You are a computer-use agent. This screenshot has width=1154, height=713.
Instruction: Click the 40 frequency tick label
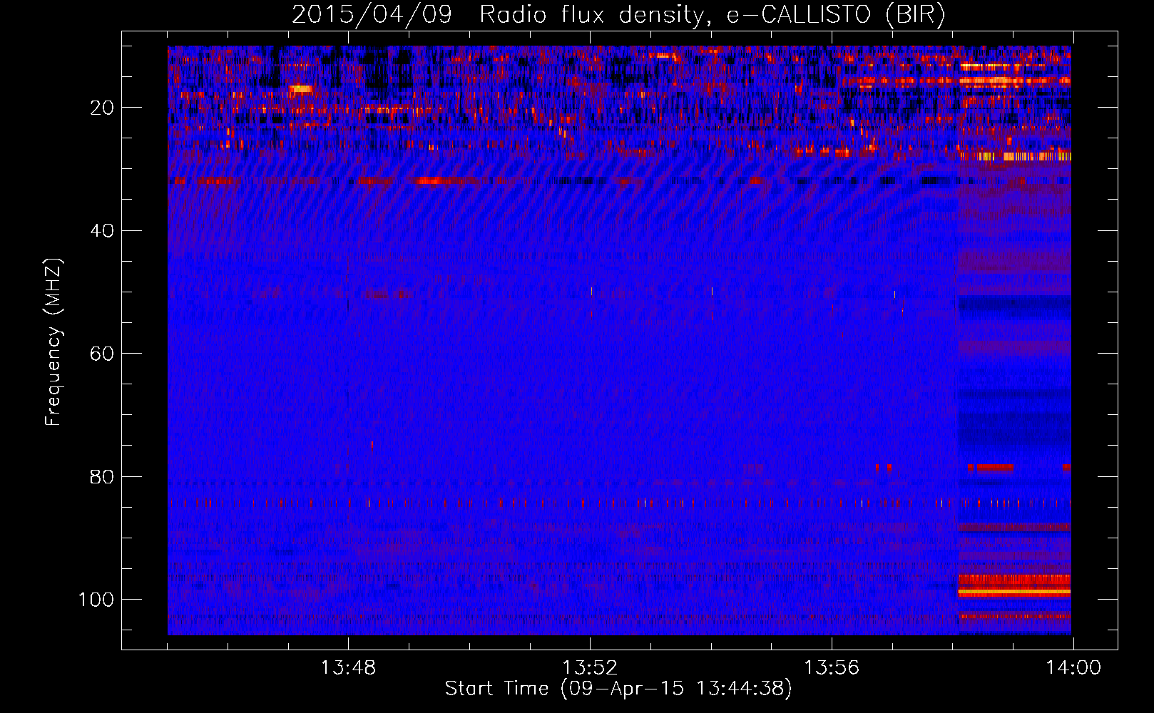coord(102,231)
